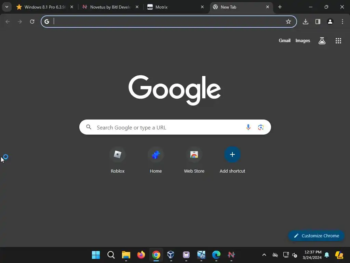Screen dimensions: 350x263
Task: Open VirtualBox from the taskbar
Action: click(171, 255)
